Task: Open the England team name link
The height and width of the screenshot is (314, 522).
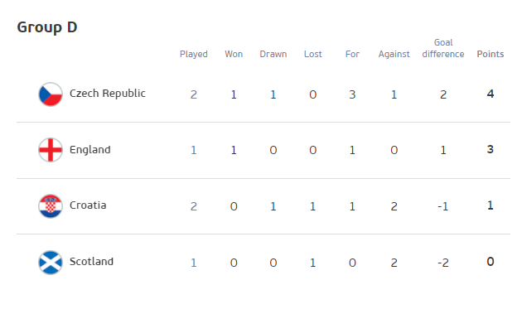Action: (89, 150)
